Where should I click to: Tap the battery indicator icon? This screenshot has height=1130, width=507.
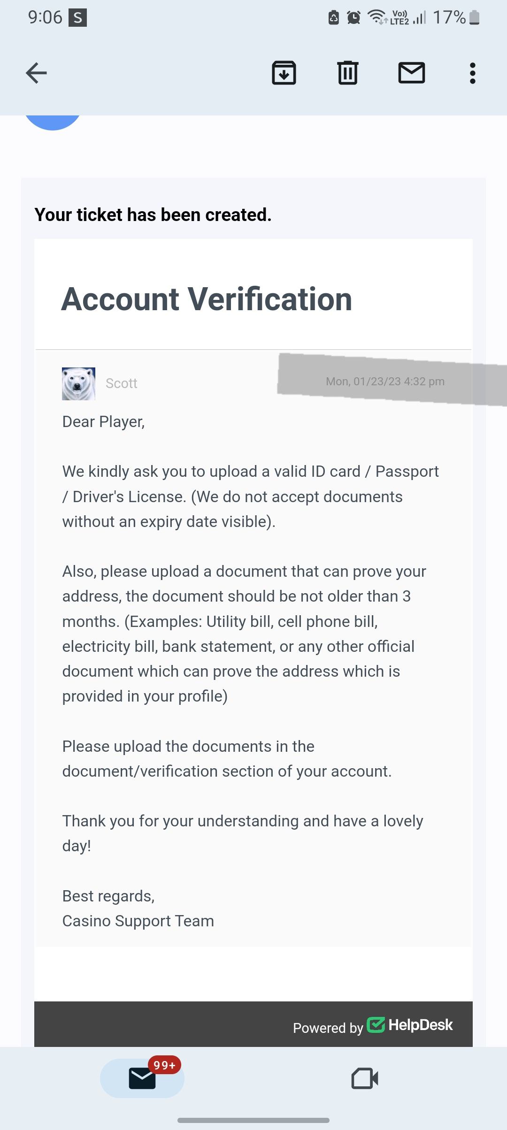475,18
